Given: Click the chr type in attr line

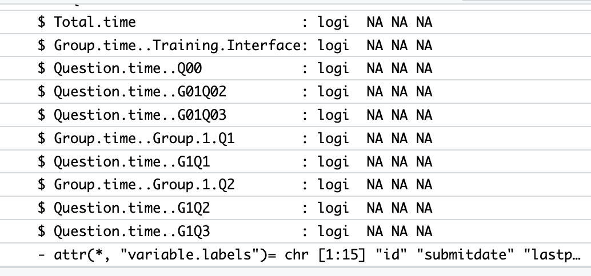Looking at the screenshot, I should click(x=297, y=255).
